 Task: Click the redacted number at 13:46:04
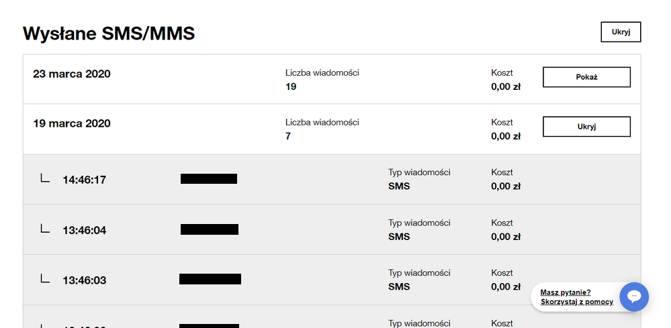[210, 229]
